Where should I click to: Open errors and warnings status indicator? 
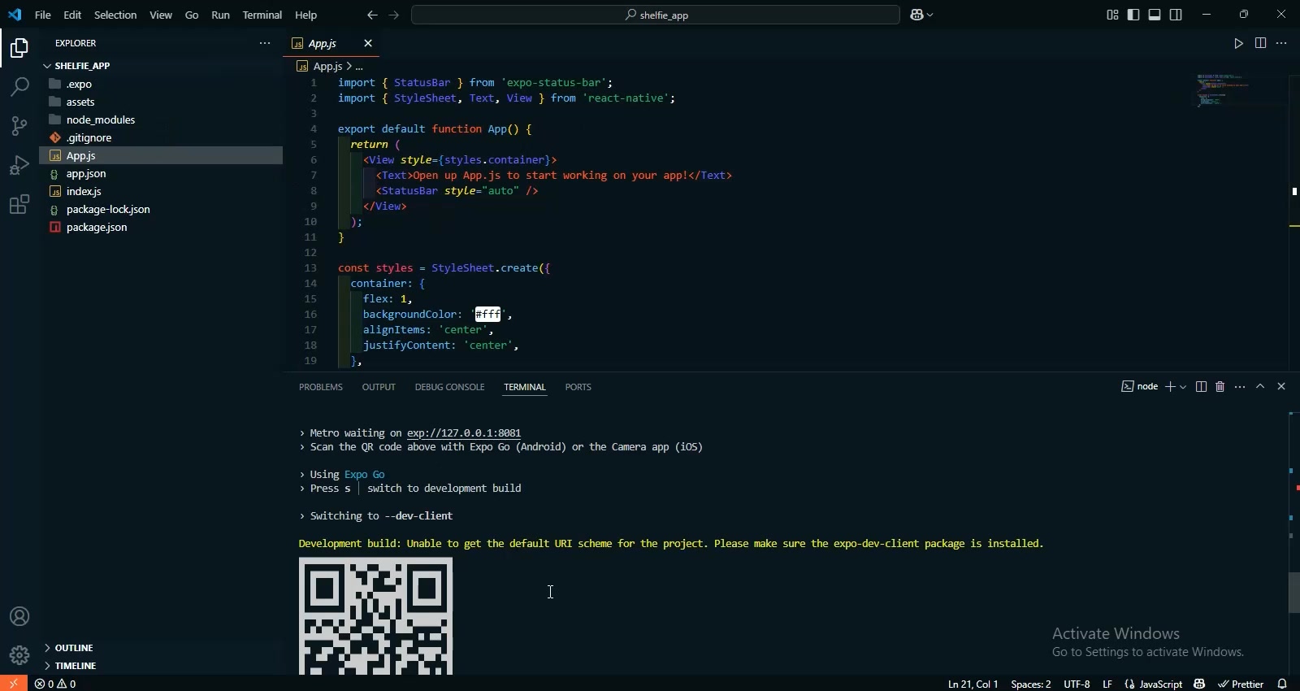tap(56, 684)
